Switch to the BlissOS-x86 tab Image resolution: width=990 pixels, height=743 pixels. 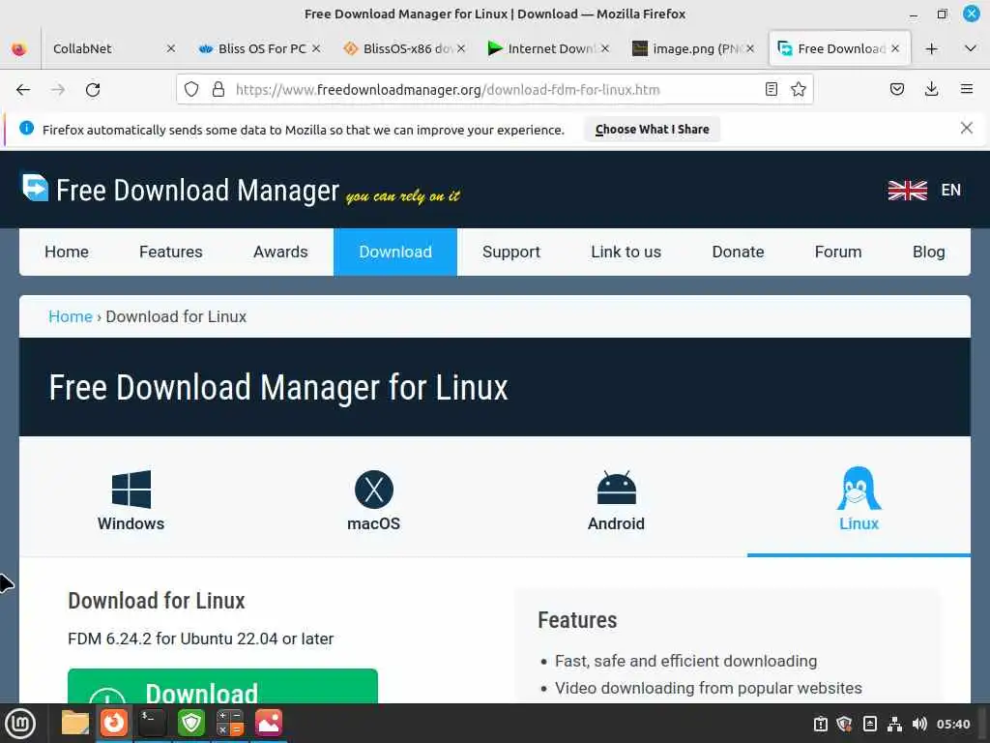(x=404, y=48)
